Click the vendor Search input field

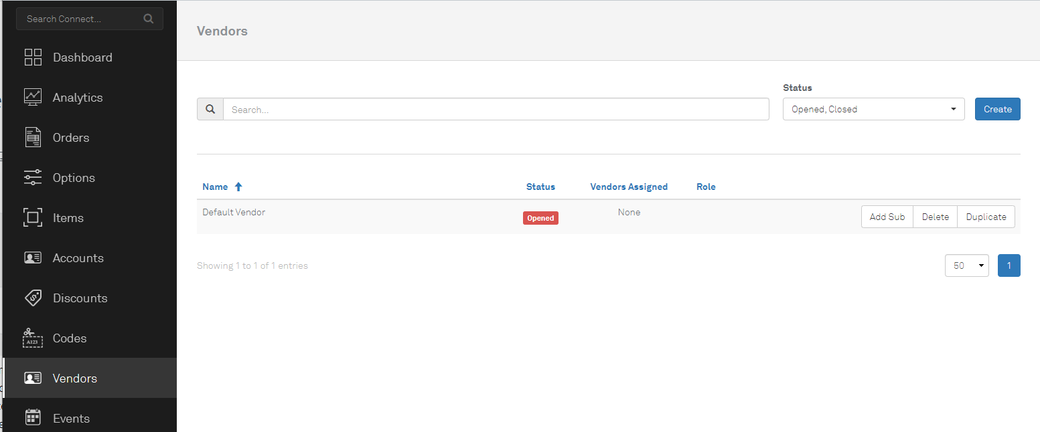click(x=496, y=110)
